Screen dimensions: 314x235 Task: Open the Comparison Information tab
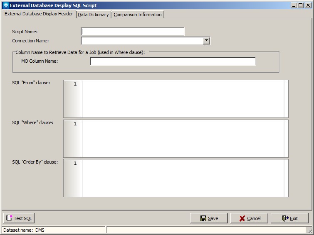pos(137,15)
